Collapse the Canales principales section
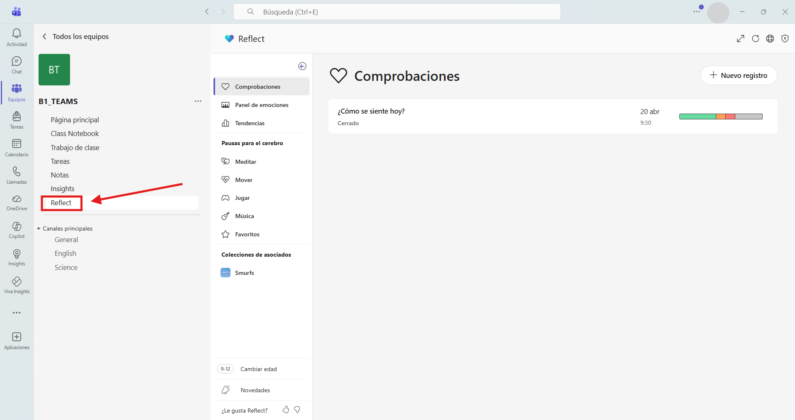Image resolution: width=795 pixels, height=420 pixels. pyautogui.click(x=39, y=228)
